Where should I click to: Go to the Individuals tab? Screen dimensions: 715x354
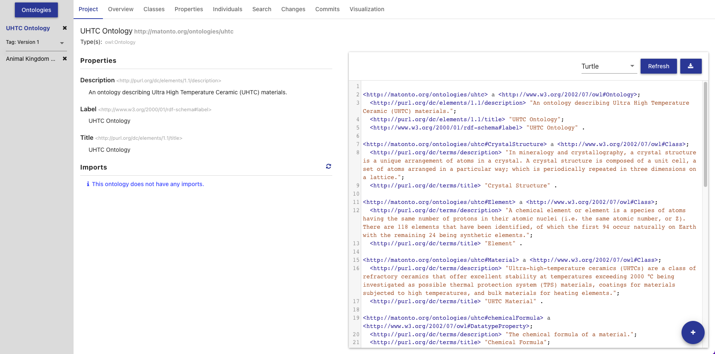227,9
